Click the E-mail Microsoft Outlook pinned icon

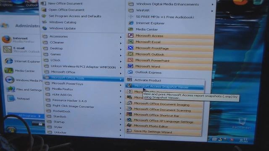8,49
